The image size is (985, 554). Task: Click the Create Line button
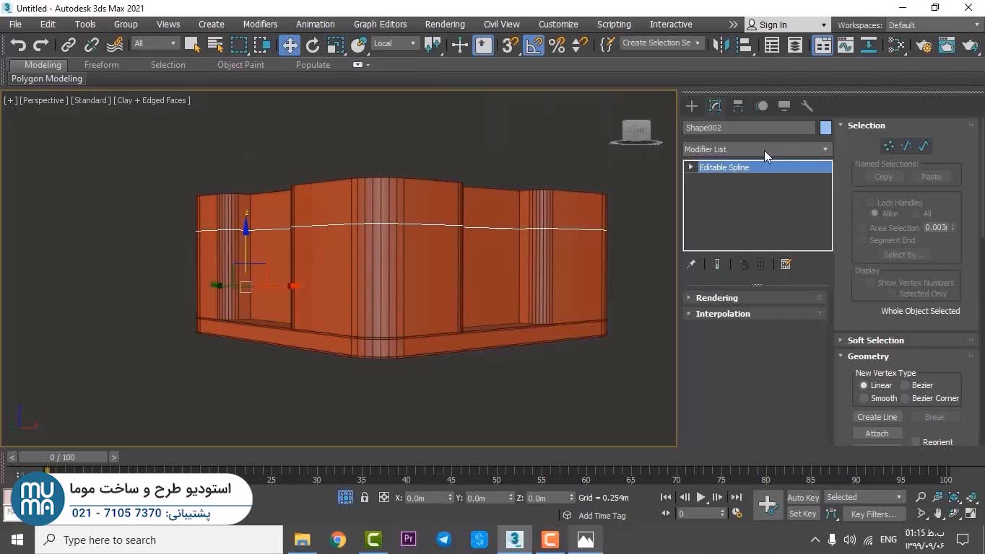(877, 417)
